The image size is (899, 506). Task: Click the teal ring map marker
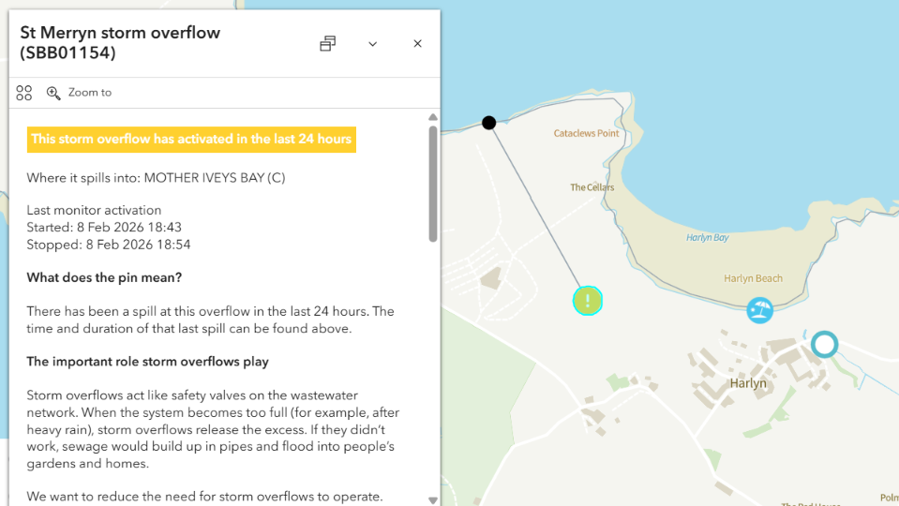coord(824,345)
